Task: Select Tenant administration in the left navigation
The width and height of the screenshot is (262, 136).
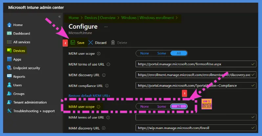Action: (30, 102)
